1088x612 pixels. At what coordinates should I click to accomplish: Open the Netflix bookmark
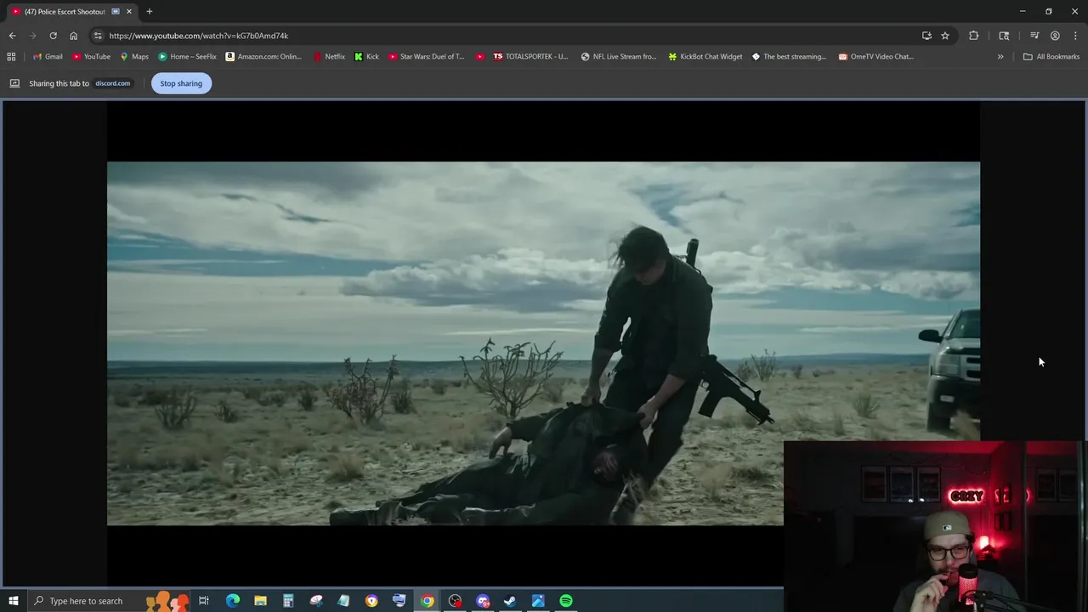coord(329,56)
